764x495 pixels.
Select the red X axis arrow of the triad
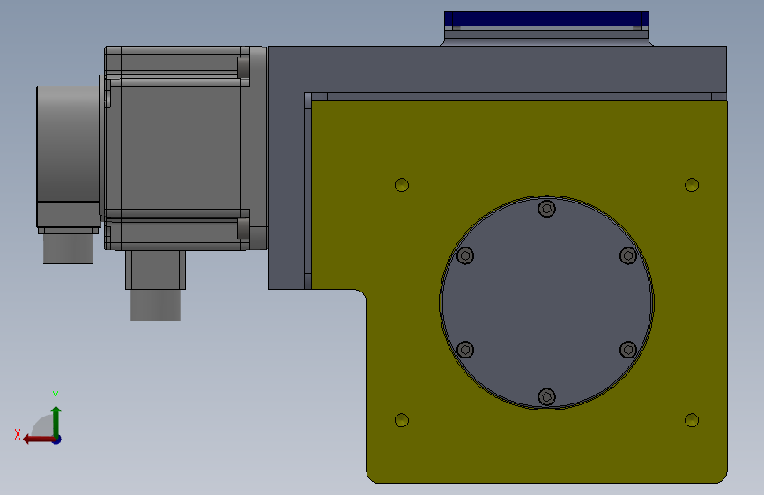coord(39,440)
